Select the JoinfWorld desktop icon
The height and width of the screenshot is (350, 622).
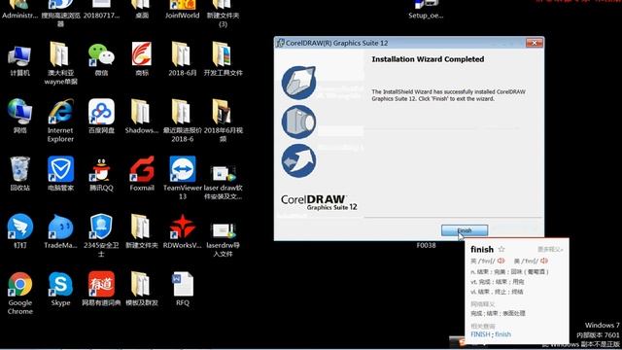click(x=183, y=10)
